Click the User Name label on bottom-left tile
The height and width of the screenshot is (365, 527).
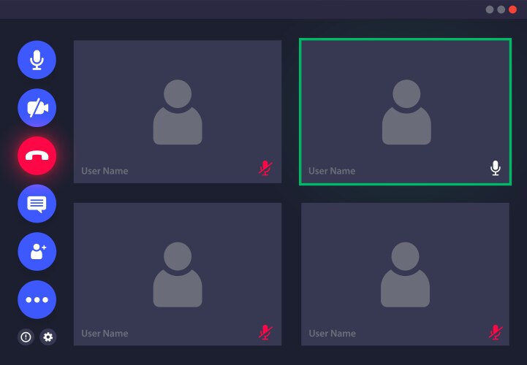pos(105,334)
